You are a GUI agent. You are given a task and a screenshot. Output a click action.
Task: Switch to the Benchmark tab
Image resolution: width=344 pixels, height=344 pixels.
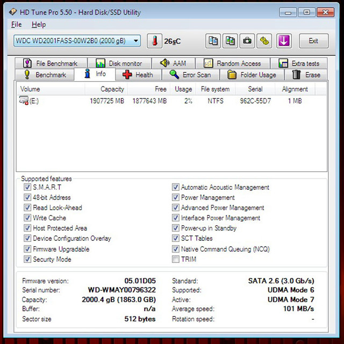[45, 75]
